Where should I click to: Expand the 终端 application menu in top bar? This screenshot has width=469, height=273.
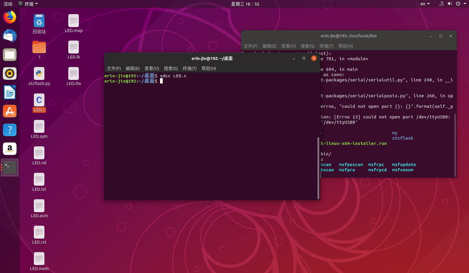tap(28, 4)
